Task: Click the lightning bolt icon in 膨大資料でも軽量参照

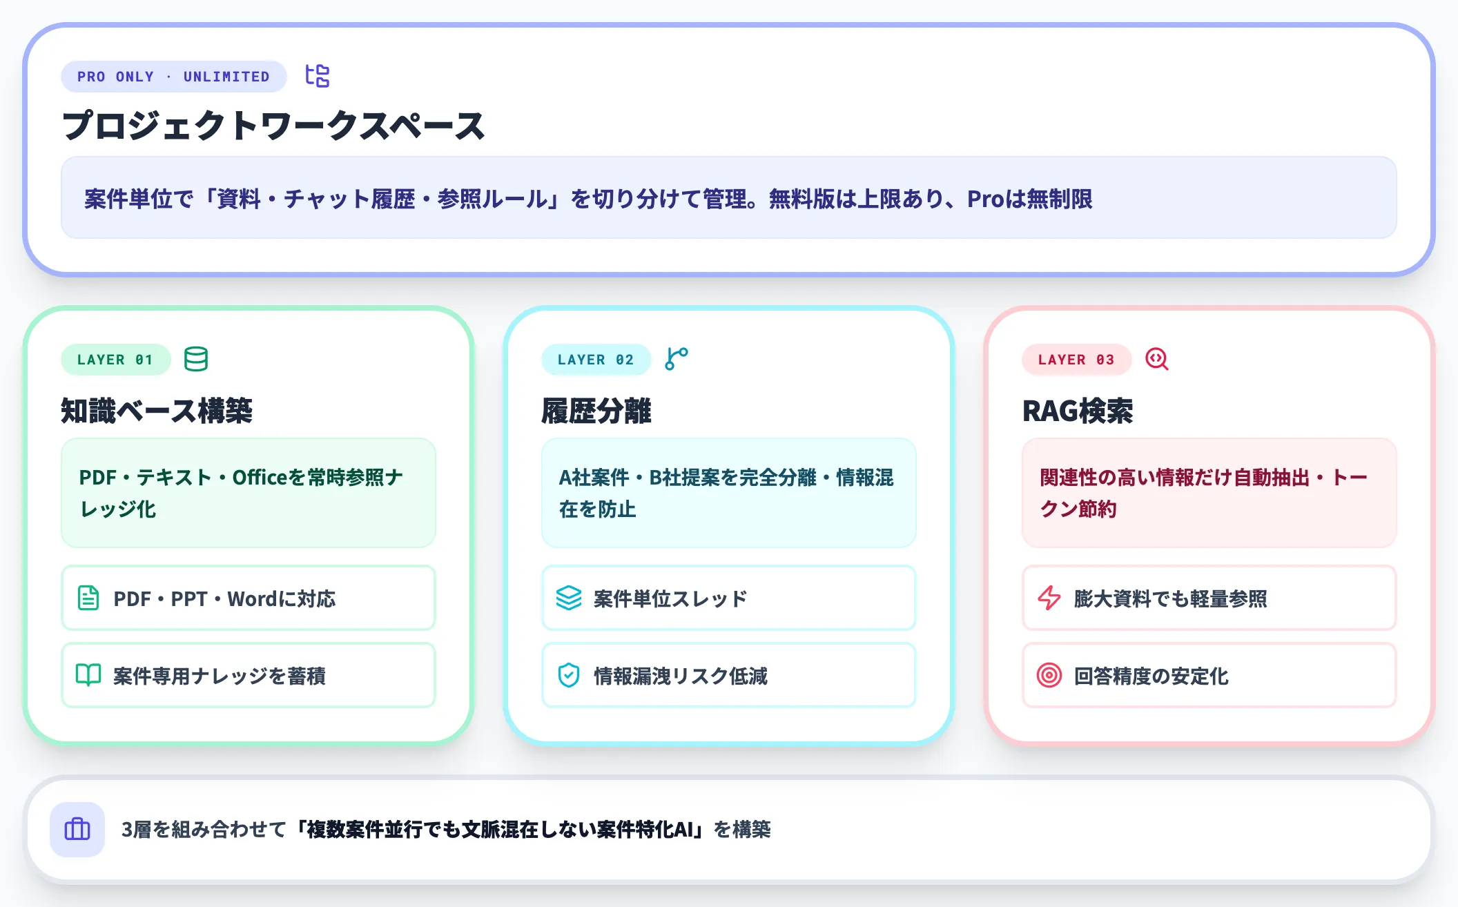Action: pos(1049,598)
